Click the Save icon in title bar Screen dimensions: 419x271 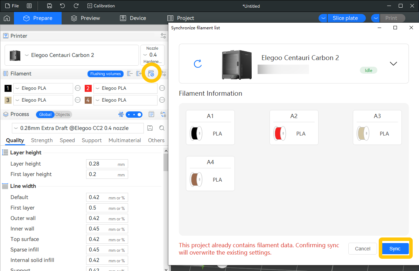click(x=49, y=6)
